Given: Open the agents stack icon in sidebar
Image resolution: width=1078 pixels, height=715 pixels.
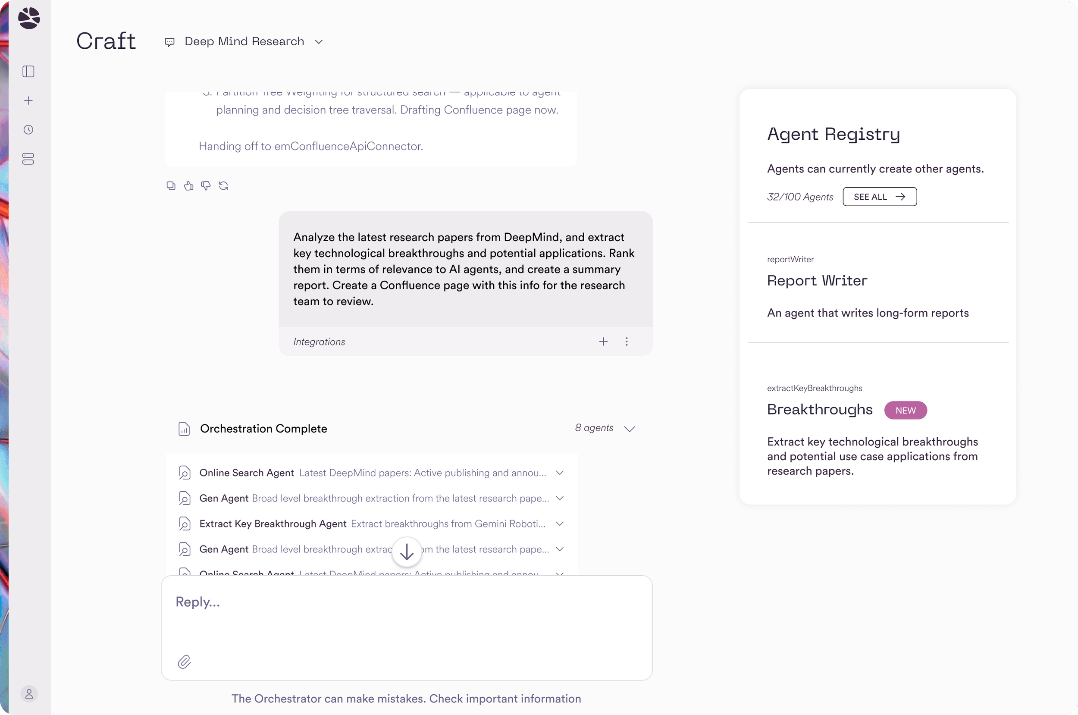Looking at the screenshot, I should point(28,159).
